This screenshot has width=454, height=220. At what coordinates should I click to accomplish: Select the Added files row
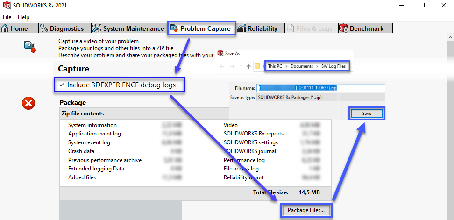coord(82,177)
